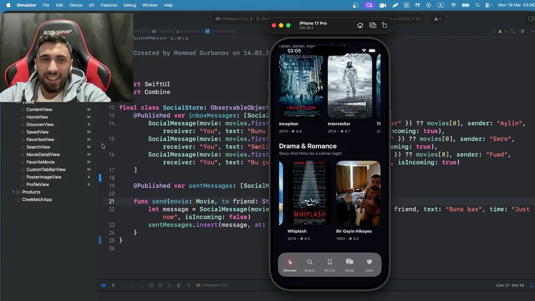Viewport: 535px width, 301px height.
Task: Open the Debug menu
Action: [130, 5]
